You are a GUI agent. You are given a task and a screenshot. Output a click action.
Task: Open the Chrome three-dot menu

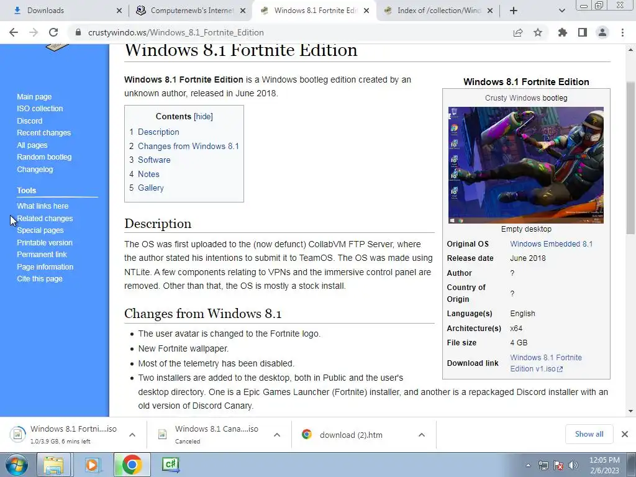(622, 32)
